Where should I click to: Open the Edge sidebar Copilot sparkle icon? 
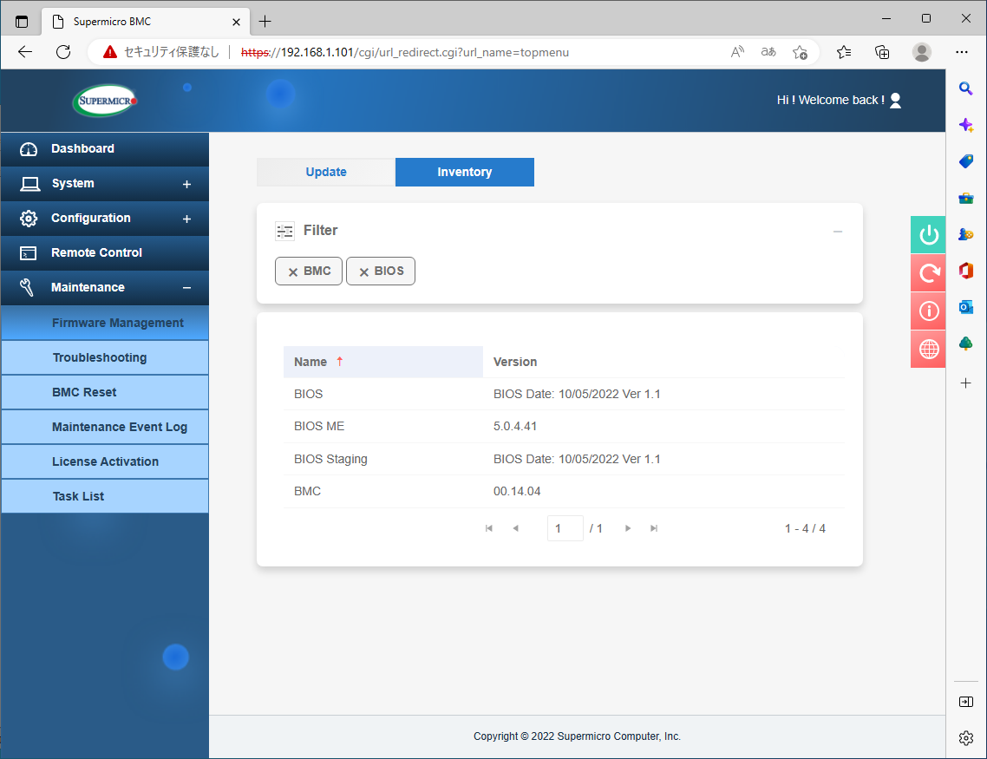coord(966,125)
